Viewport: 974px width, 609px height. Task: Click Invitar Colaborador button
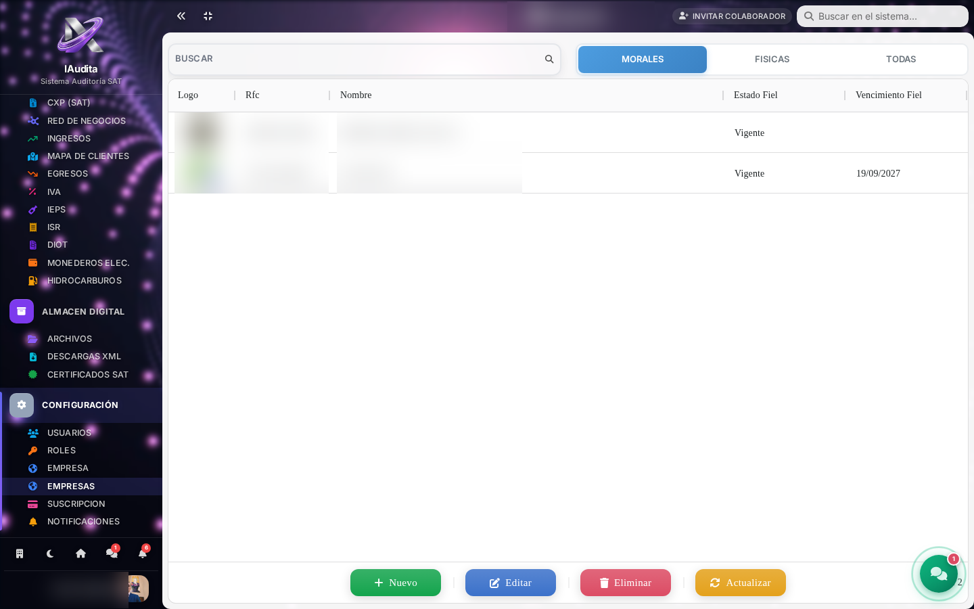tap(732, 16)
